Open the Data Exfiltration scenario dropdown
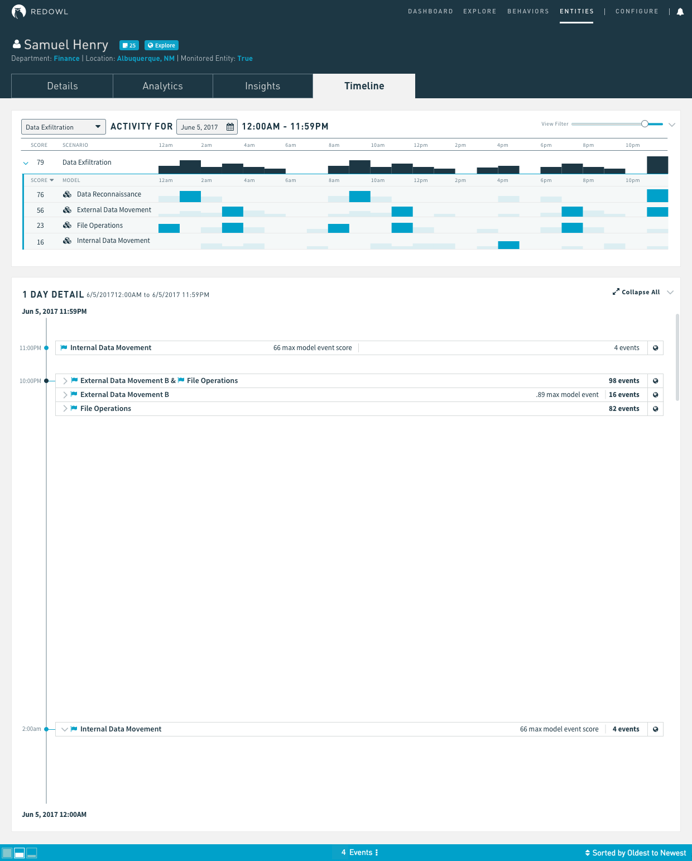This screenshot has height=861, width=692. point(64,127)
